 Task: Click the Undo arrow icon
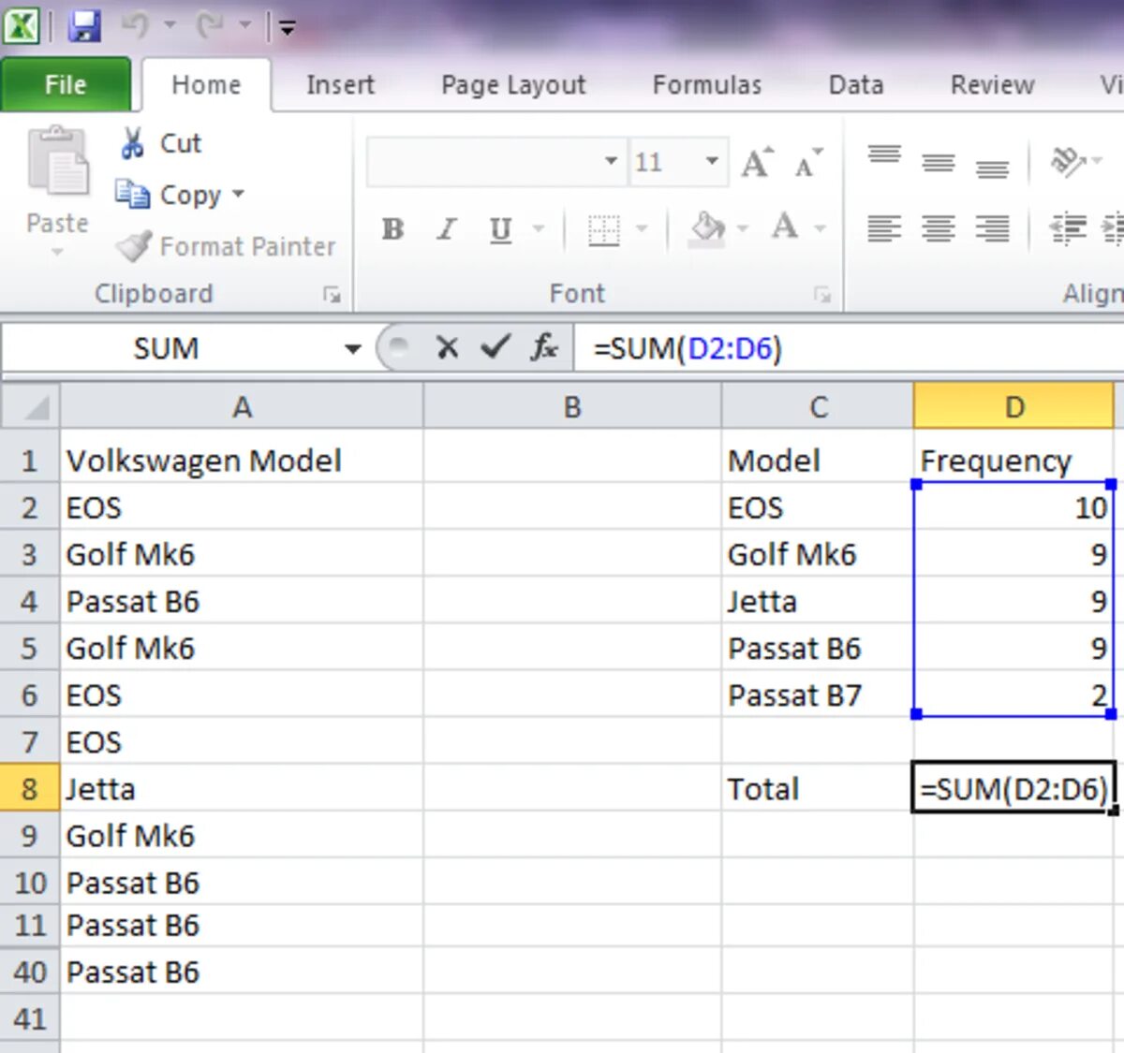135,26
